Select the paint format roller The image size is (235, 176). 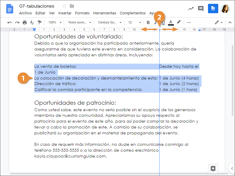39,22
